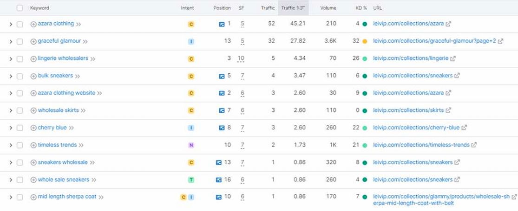Image resolution: width=518 pixels, height=211 pixels.
Task: Click plus icon beside whole sale sneakers
Action: coord(33,180)
